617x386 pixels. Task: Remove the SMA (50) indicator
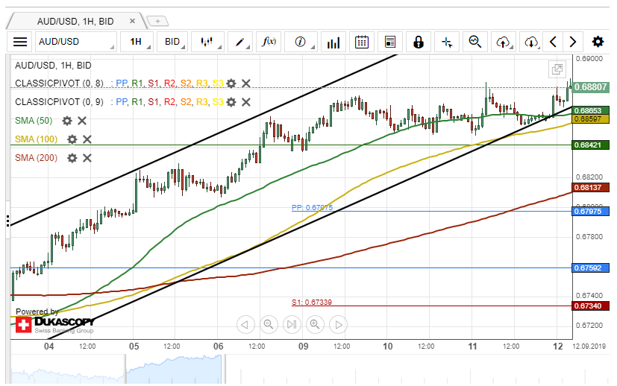click(83, 121)
